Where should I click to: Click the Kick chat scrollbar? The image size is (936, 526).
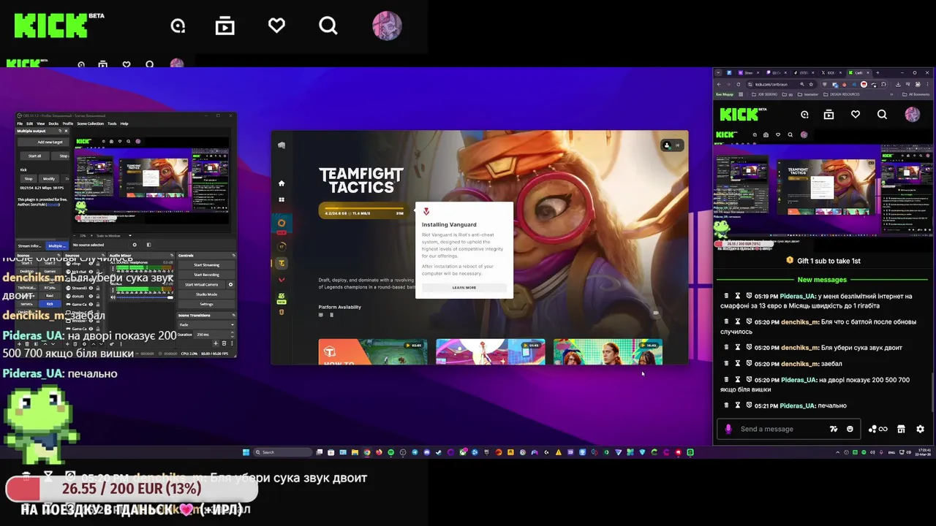[x=933, y=393]
